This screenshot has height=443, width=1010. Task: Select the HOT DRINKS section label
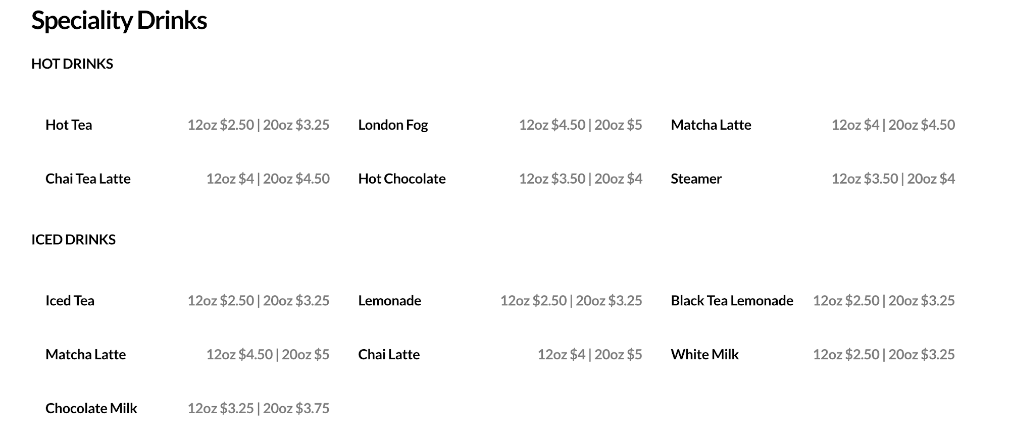click(72, 64)
